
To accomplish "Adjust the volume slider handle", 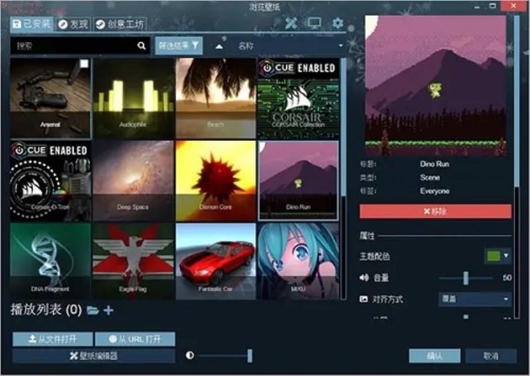I will [x=466, y=278].
